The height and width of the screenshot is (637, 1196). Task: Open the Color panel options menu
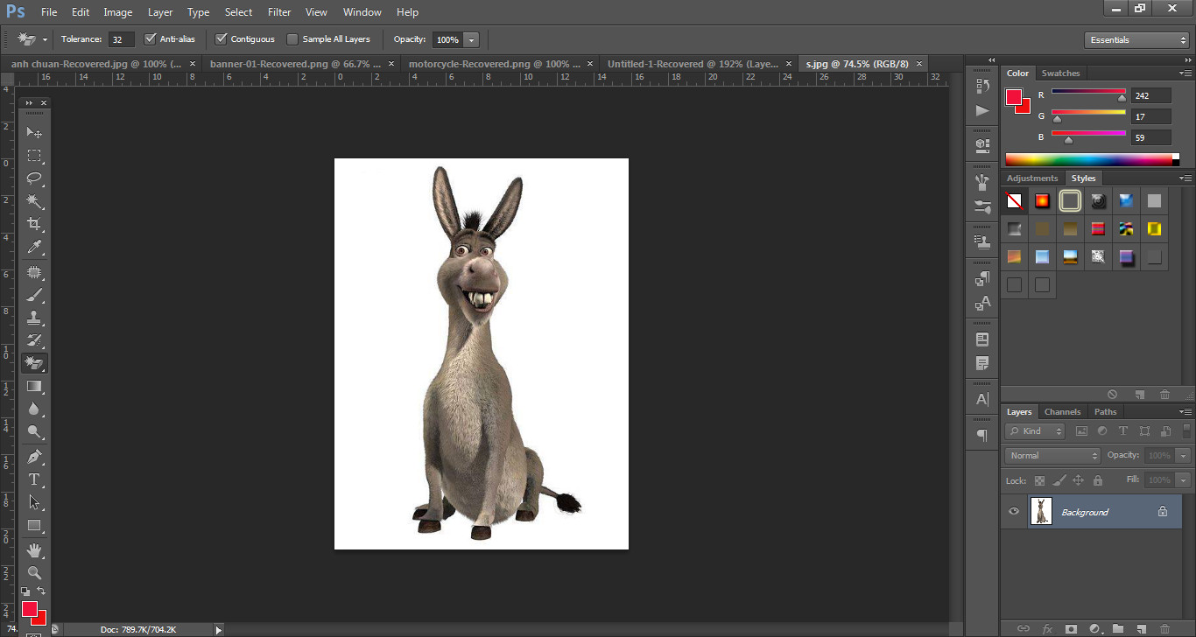[x=1185, y=73]
